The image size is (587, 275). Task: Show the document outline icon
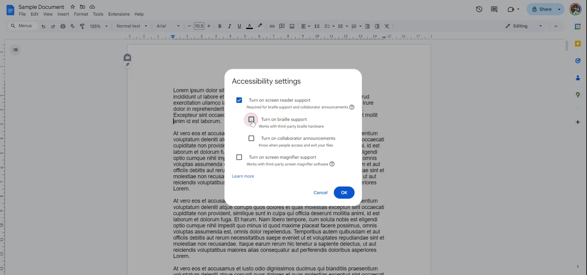coord(15,50)
